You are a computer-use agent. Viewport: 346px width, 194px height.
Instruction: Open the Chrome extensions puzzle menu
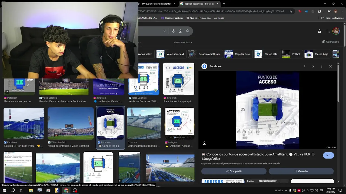point(319,11)
